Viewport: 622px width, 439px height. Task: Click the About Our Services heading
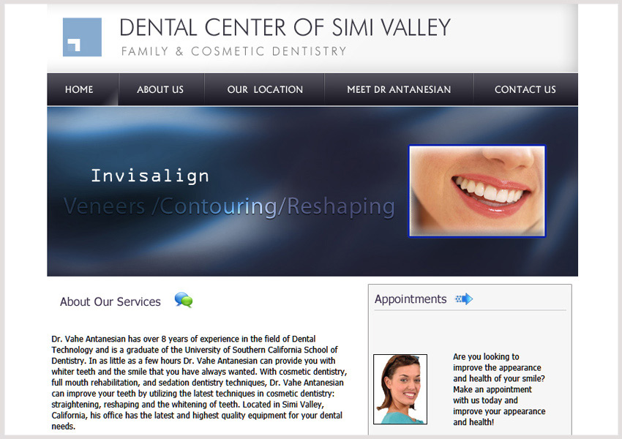pyautogui.click(x=110, y=301)
